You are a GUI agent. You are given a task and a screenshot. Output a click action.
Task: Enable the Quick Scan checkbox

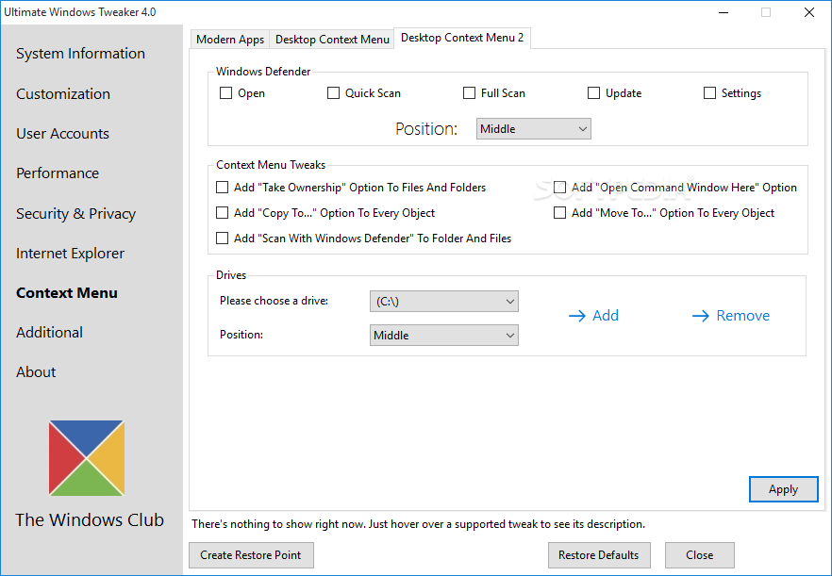coord(333,93)
